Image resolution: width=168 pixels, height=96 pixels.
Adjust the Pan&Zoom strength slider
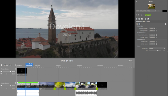coord(155,51)
